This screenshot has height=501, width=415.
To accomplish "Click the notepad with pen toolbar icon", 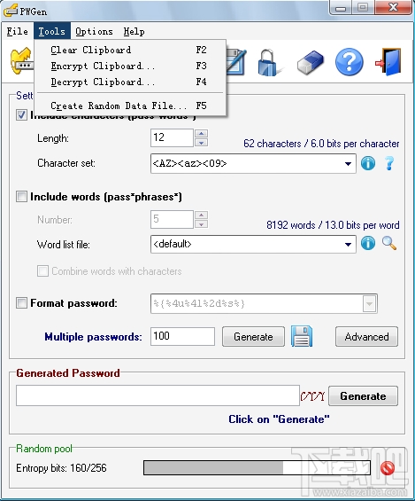I will [236, 62].
